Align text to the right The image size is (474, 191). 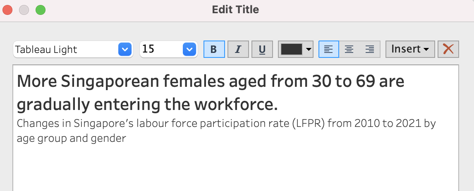pyautogui.click(x=370, y=49)
